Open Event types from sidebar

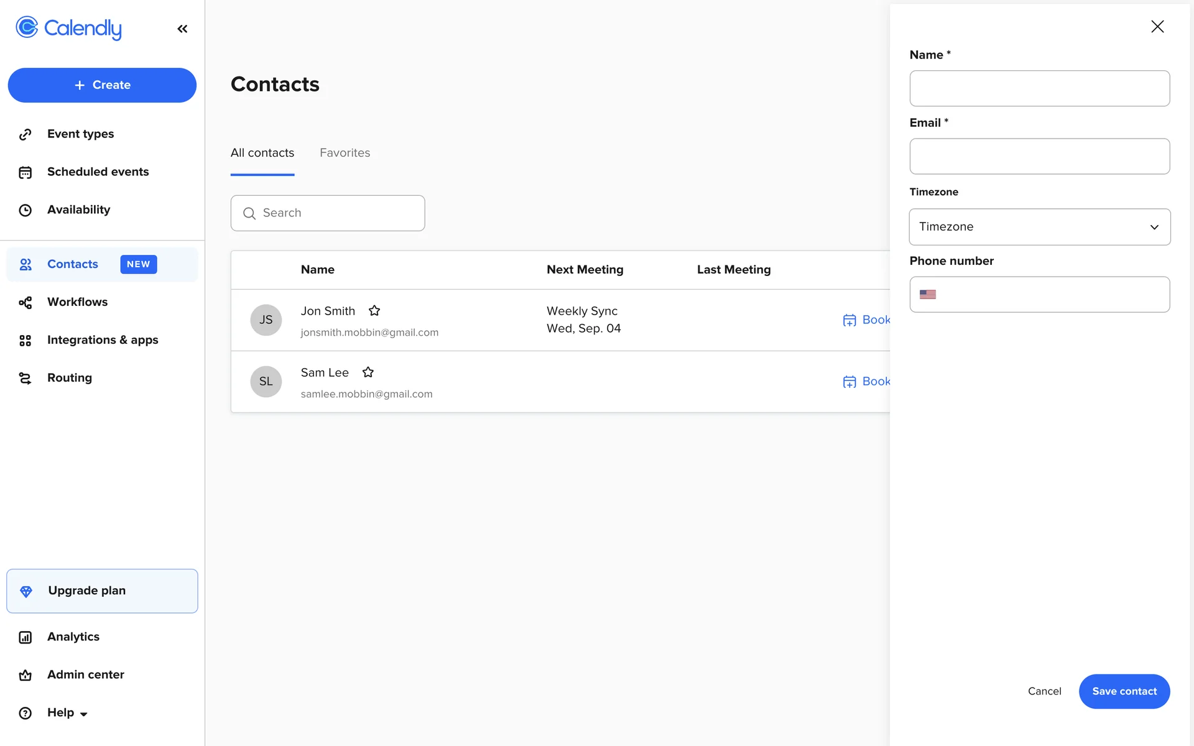(x=80, y=134)
